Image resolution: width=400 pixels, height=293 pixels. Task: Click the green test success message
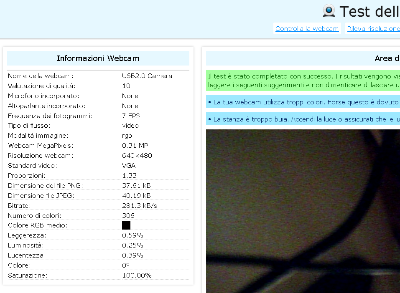pos(303,81)
